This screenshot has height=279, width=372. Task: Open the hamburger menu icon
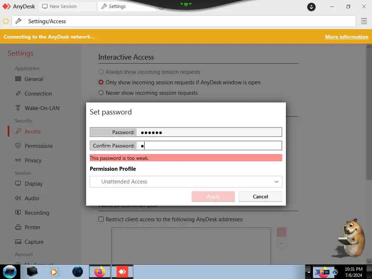click(x=364, y=21)
